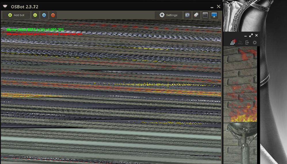Take a screenshot with the camera icon
The image size is (287, 164).
point(187,15)
